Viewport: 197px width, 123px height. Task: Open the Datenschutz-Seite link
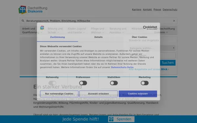coord(122,67)
